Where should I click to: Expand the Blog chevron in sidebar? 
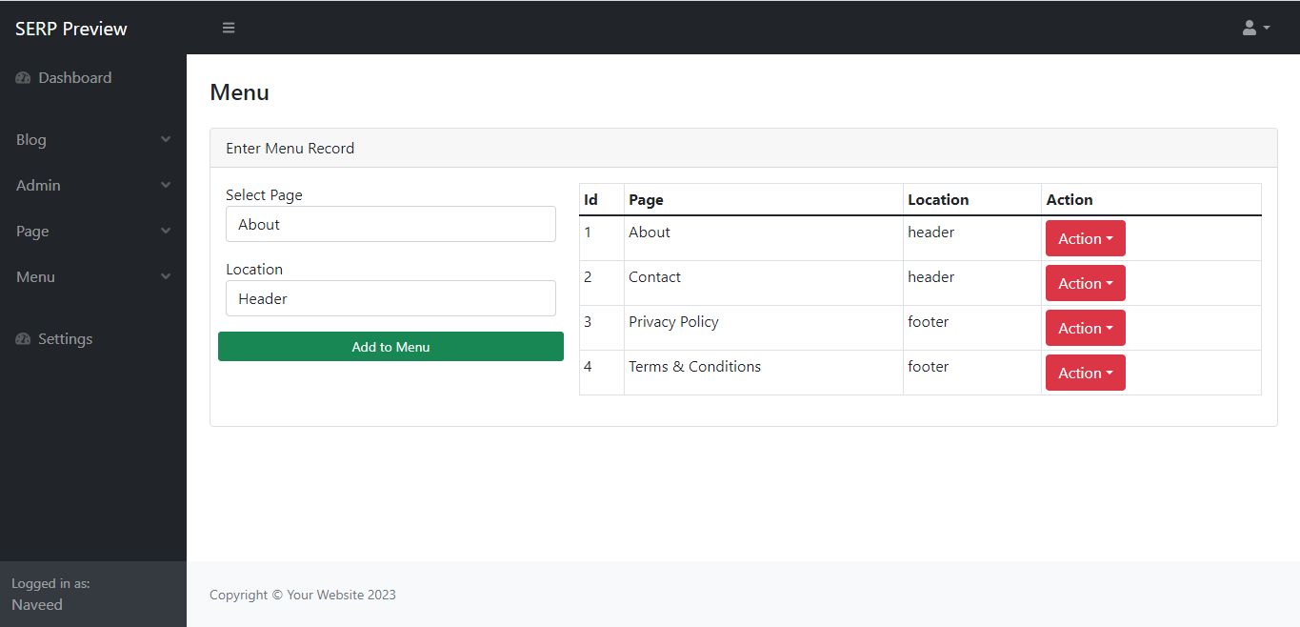tap(166, 140)
